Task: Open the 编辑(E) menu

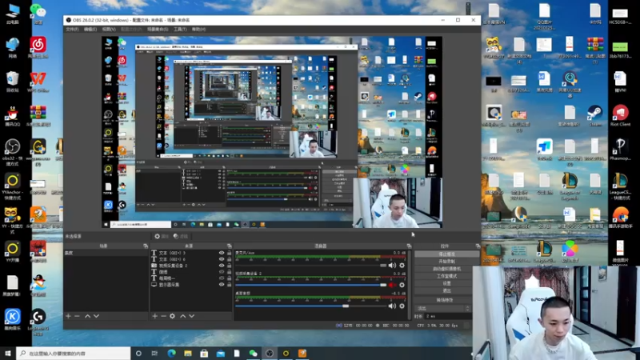Action: click(x=90, y=30)
